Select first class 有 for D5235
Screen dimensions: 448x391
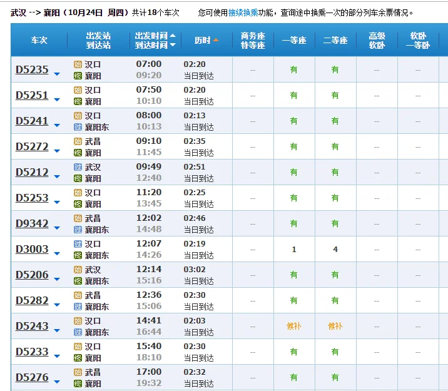point(293,69)
